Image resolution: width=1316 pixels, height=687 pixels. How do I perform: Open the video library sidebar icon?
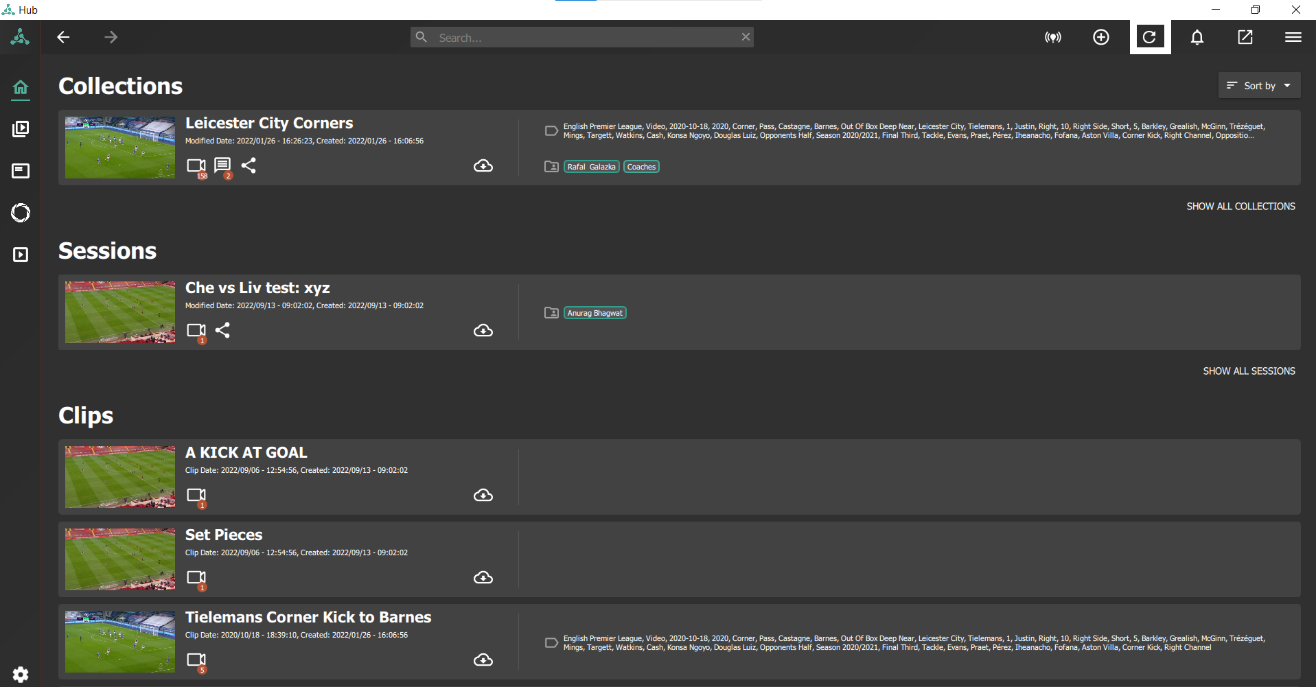click(21, 129)
